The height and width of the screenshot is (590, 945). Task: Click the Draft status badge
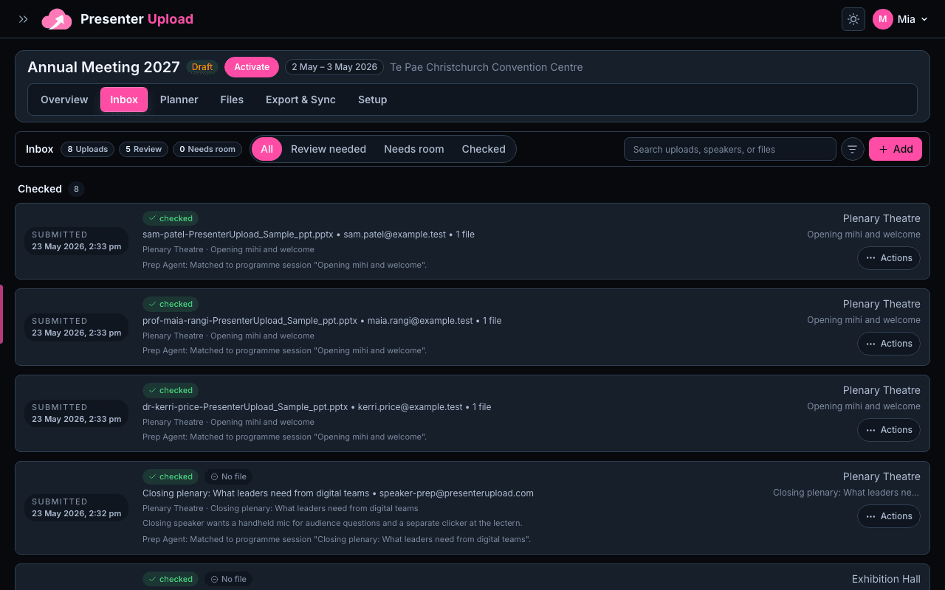point(202,67)
